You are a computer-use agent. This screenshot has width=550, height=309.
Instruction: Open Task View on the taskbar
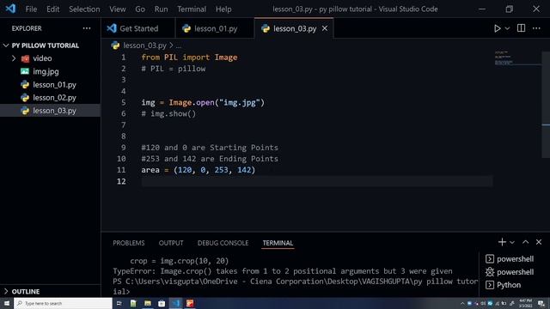coord(119,303)
